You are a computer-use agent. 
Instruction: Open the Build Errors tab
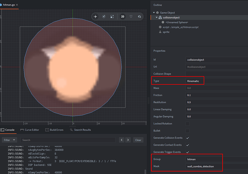click(x=54, y=130)
